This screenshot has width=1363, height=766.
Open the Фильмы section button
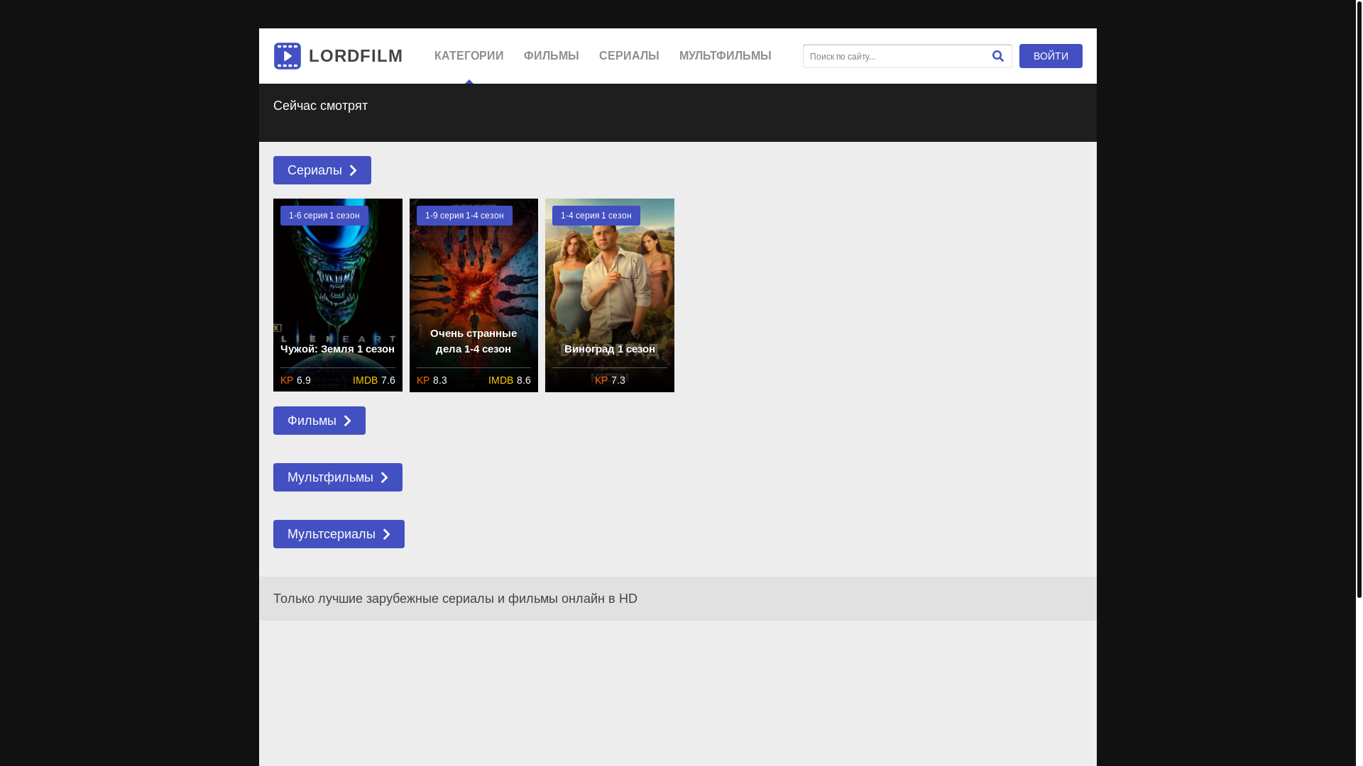point(319,421)
